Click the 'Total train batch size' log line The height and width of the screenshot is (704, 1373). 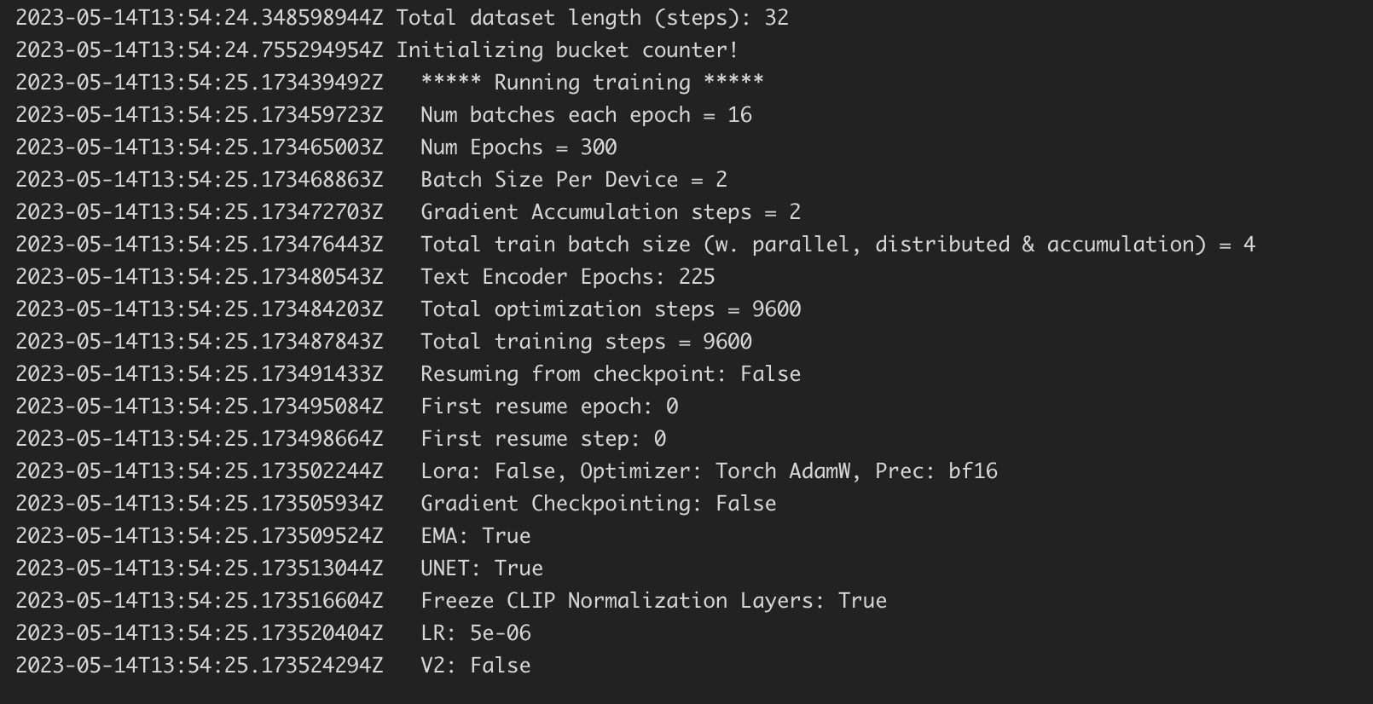[x=837, y=245]
